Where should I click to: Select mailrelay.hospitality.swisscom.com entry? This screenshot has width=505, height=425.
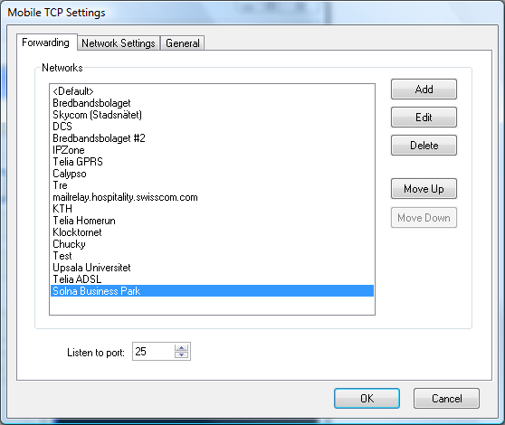pyautogui.click(x=212, y=197)
